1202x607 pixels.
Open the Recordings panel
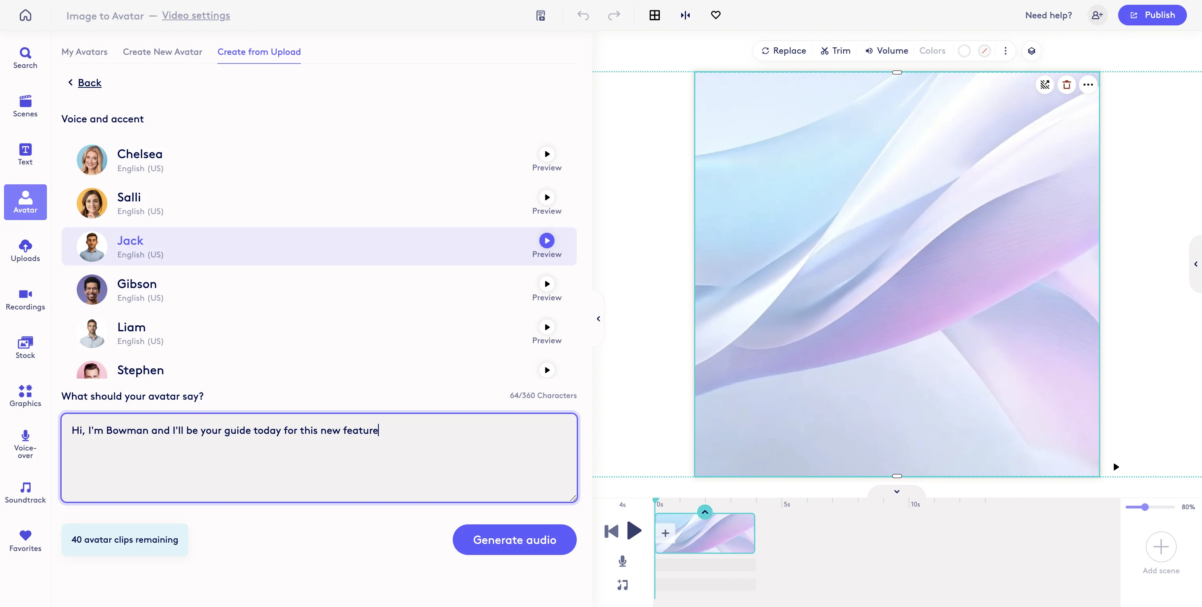click(x=25, y=299)
